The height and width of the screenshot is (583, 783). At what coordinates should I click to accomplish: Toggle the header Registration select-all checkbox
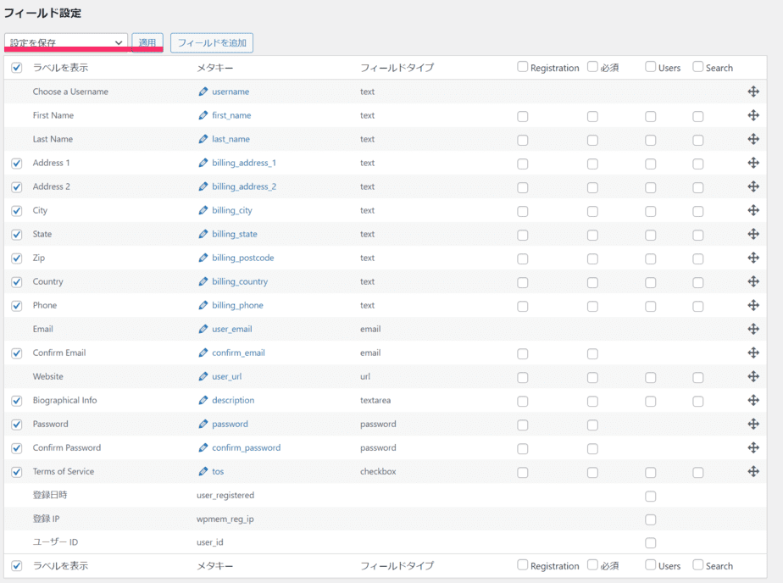pos(523,67)
